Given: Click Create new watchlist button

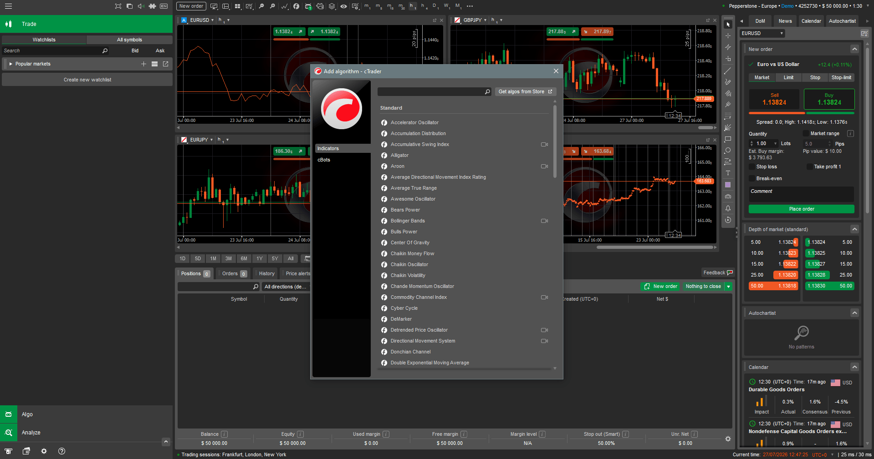Looking at the screenshot, I should click(87, 80).
